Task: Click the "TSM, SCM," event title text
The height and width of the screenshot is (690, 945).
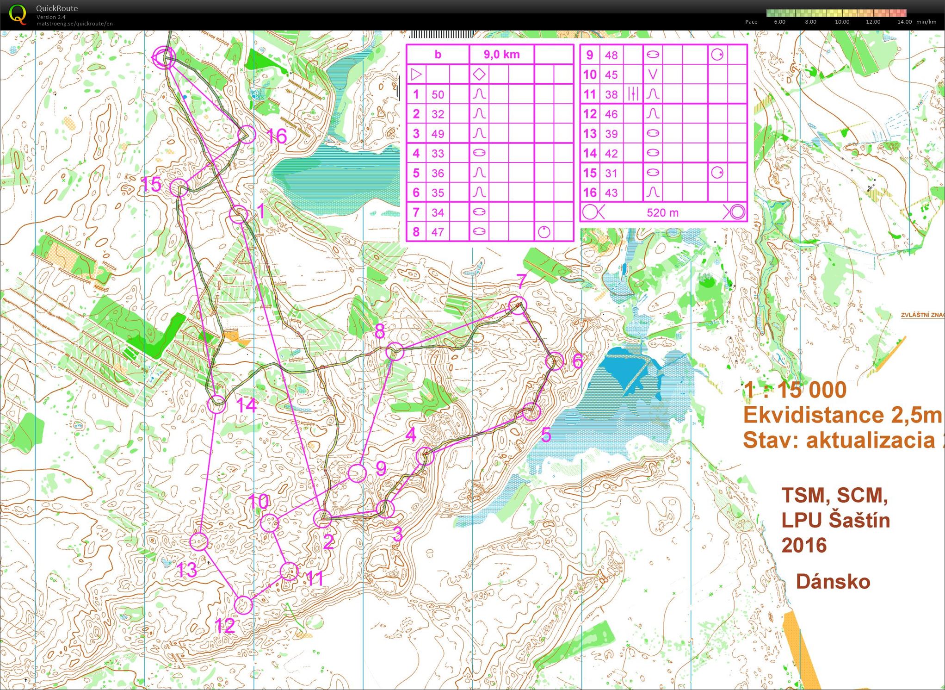Action: coord(834,496)
